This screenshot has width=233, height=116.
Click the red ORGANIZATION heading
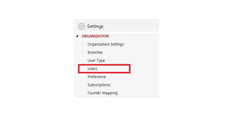click(95, 36)
